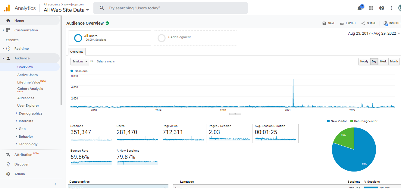Click the EXPORT button label
The image size is (401, 189).
point(351,23)
